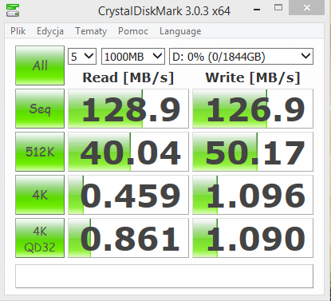Viewport: 331px width, 301px height.
Task: Click the CrystalDiskMark 3.0.3 x64 window title
Action: pos(164,11)
